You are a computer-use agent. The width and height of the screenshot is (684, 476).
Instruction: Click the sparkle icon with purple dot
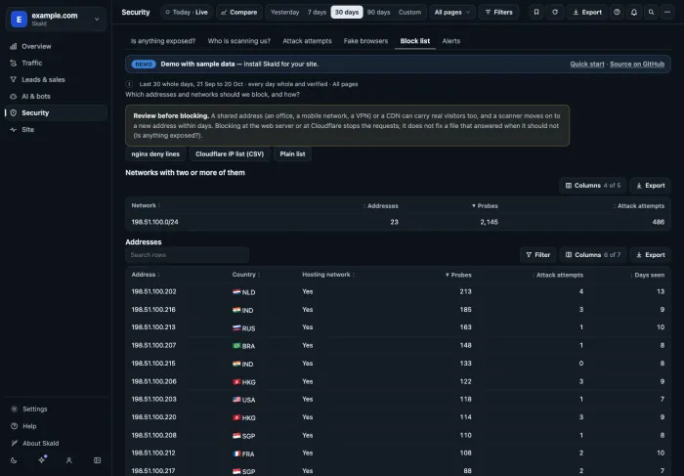pos(42,459)
